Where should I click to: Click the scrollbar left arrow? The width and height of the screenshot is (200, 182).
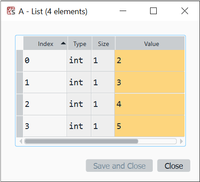(21, 141)
